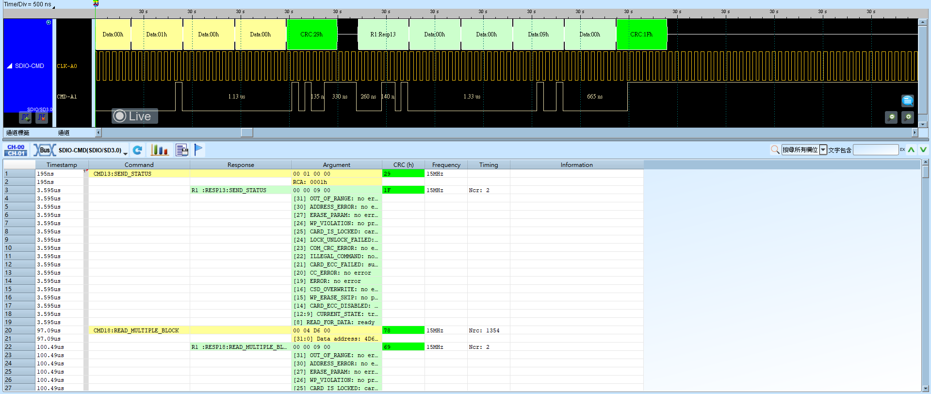Jump to next search result down arrow
This screenshot has width=931, height=394.
coord(923,150)
